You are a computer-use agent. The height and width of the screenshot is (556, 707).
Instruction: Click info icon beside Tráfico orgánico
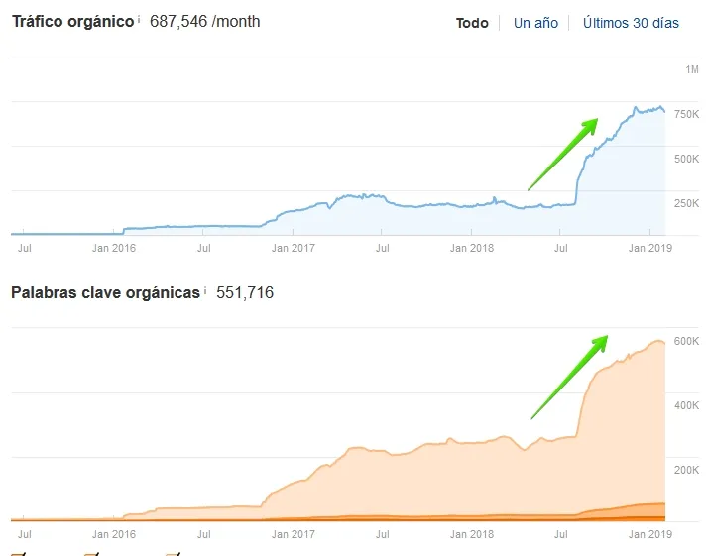point(139,19)
